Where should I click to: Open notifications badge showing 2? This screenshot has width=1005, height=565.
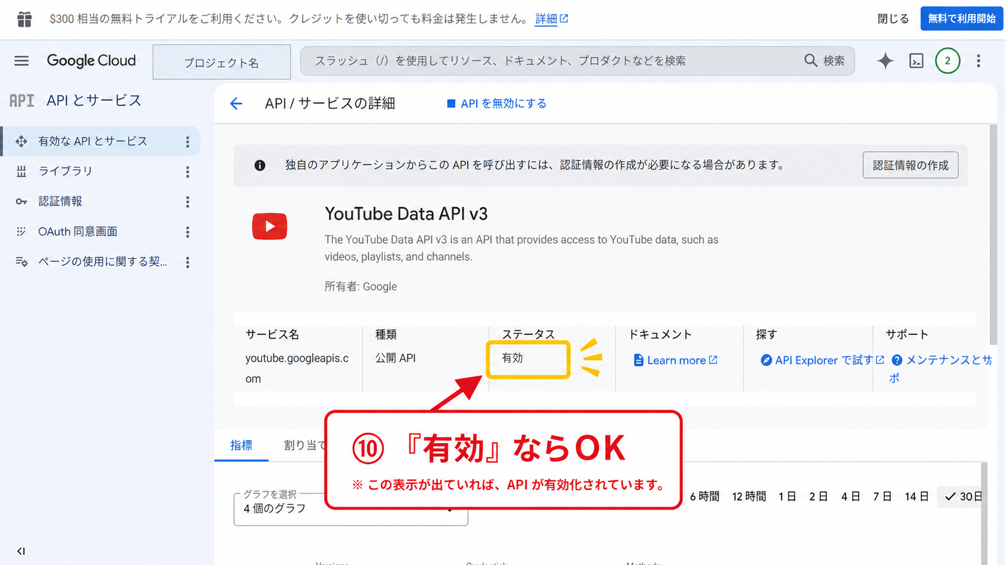pyautogui.click(x=947, y=61)
